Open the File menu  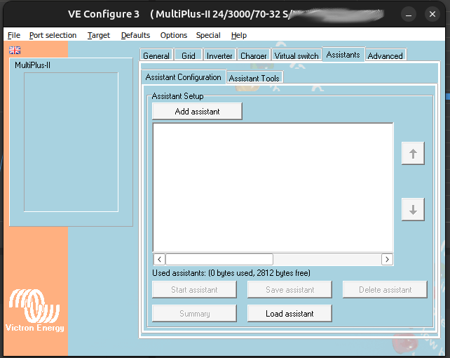[14, 35]
